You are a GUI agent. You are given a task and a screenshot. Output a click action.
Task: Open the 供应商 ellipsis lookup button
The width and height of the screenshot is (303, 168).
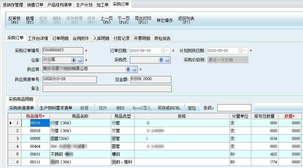[134, 69]
